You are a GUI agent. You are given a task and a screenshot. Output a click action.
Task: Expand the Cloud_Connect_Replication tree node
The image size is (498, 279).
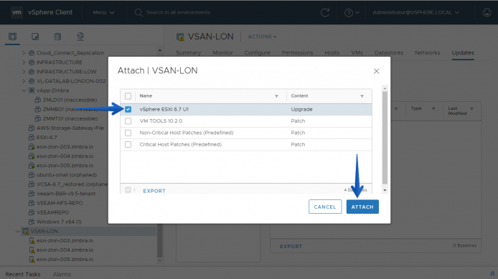coord(24,53)
